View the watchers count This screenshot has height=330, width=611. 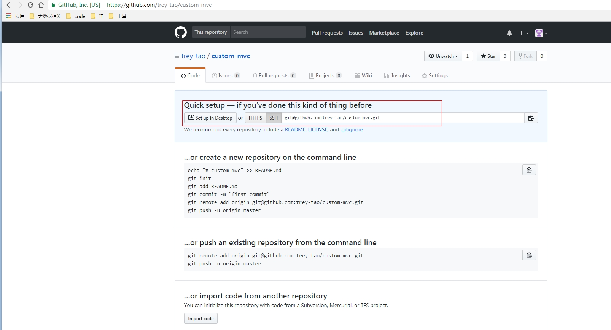click(468, 56)
